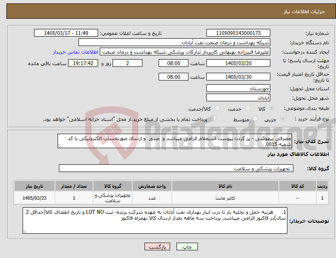Click the بازگشت (back) button
The height and width of the screenshot is (258, 336).
(x=157, y=247)
